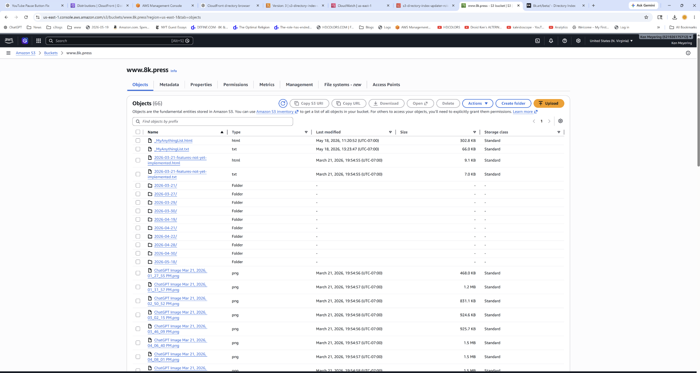Switch to the Properties tab
Viewport: 700px width, 373px height.
click(201, 85)
